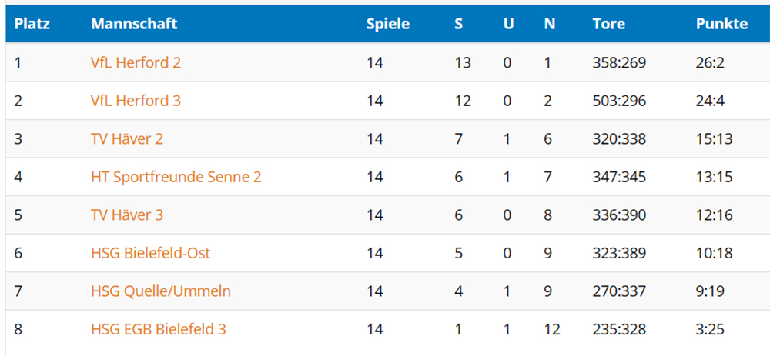Screen dimensions: 770x356
Task: Click the 3:25 points cell
Action: 710,329
